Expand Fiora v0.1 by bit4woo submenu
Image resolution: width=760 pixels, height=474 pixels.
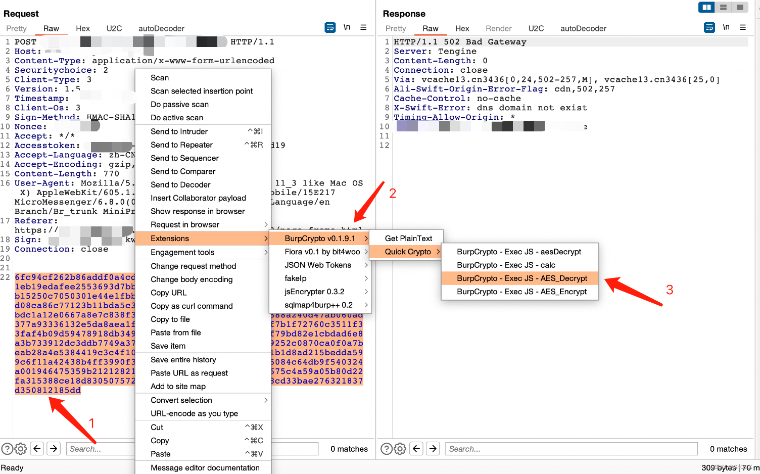(x=320, y=252)
